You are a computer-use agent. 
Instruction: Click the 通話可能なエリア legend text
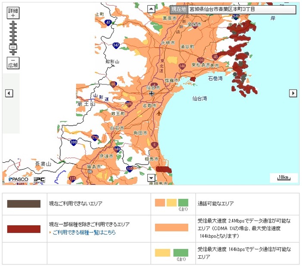(216, 204)
